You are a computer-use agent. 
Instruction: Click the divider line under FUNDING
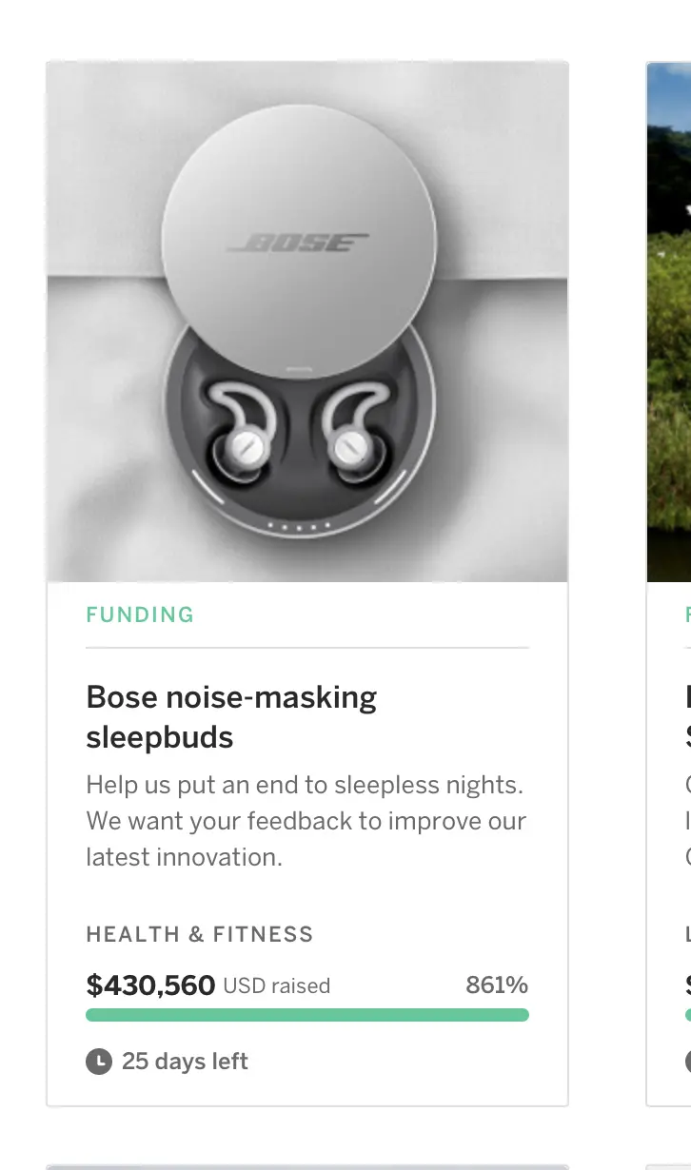[307, 648]
